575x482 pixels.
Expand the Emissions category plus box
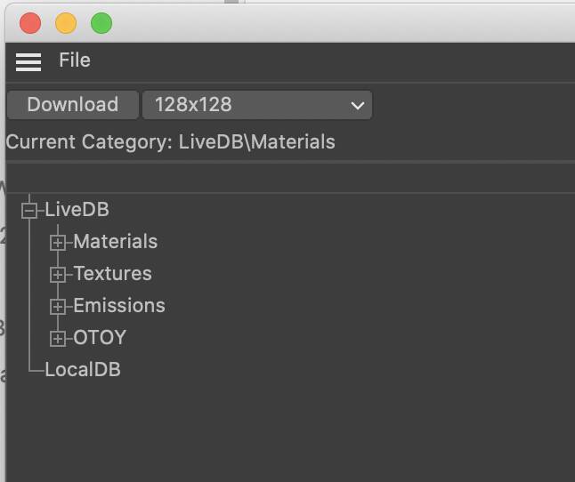[x=58, y=307]
